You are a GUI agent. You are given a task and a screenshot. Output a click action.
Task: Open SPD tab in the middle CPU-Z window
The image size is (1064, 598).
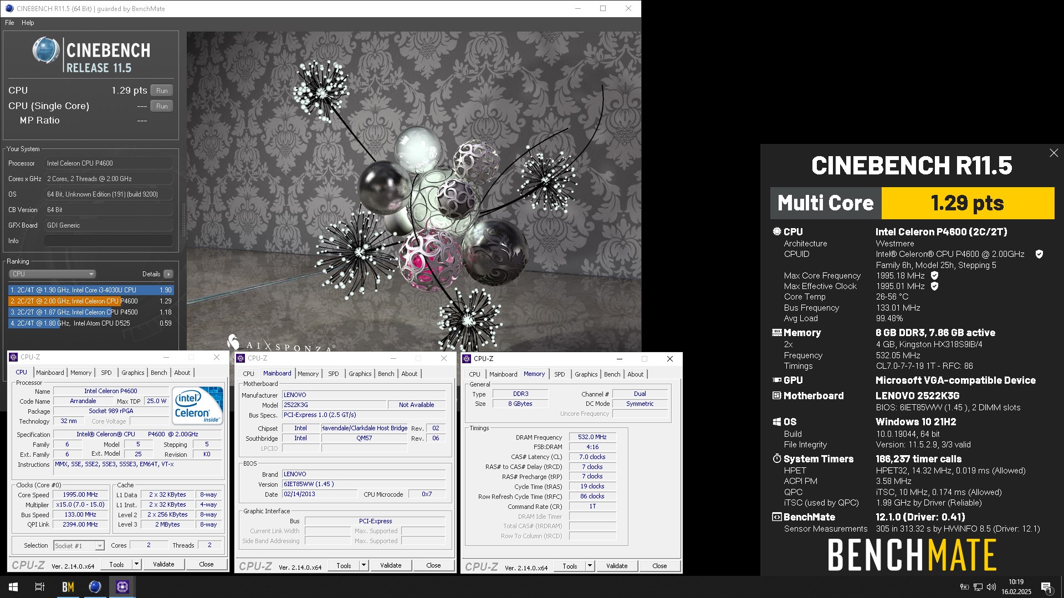[x=333, y=374]
